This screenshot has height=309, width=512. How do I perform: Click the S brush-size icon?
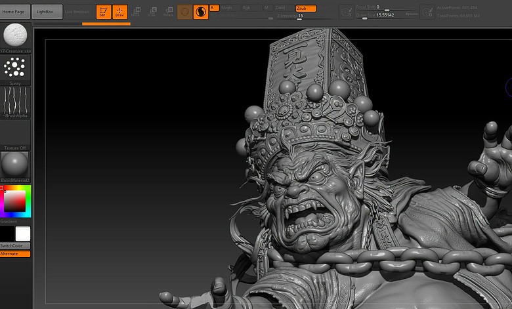pyautogui.click(x=347, y=12)
